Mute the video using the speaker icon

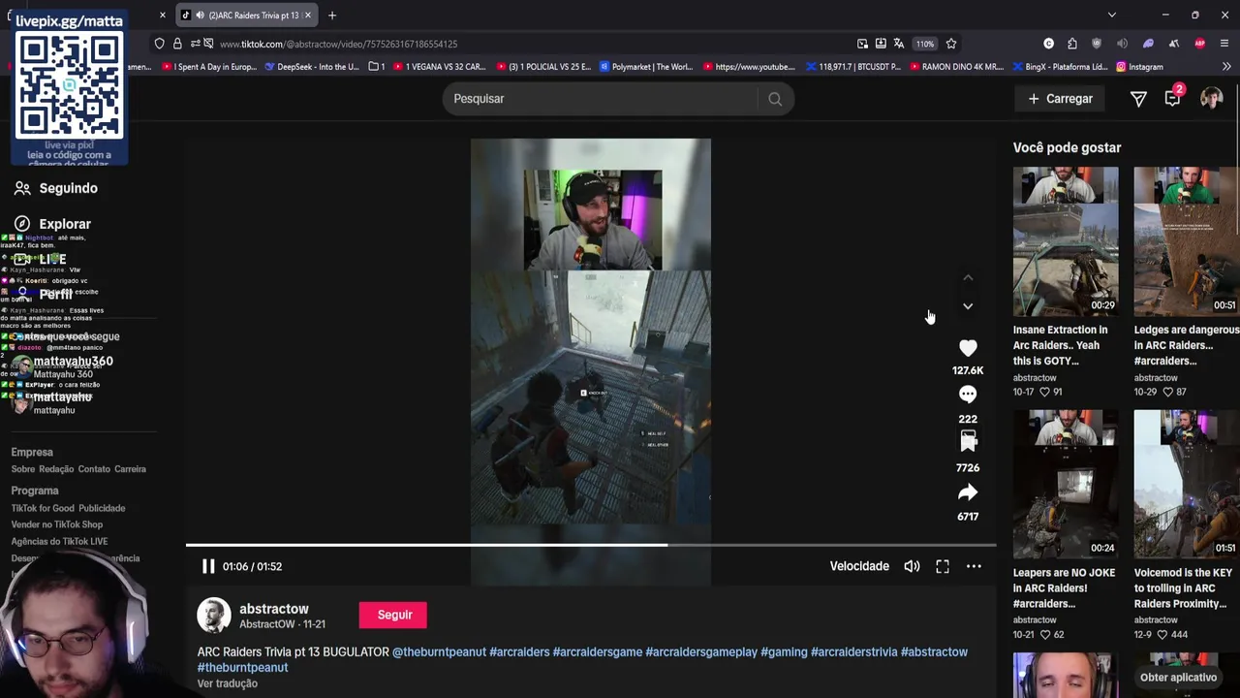point(912,566)
